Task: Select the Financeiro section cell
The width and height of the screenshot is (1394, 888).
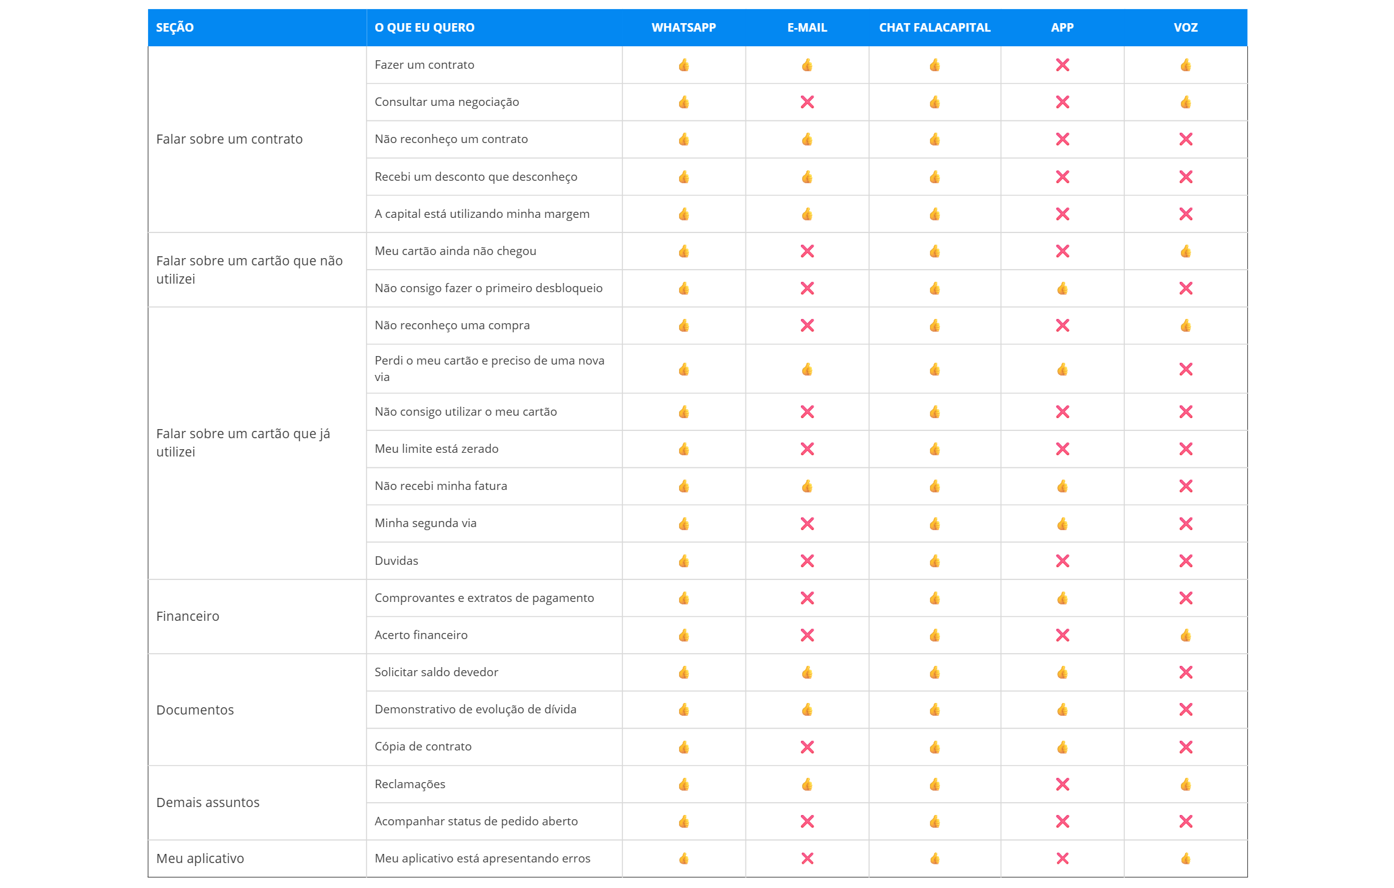Action: point(188,617)
